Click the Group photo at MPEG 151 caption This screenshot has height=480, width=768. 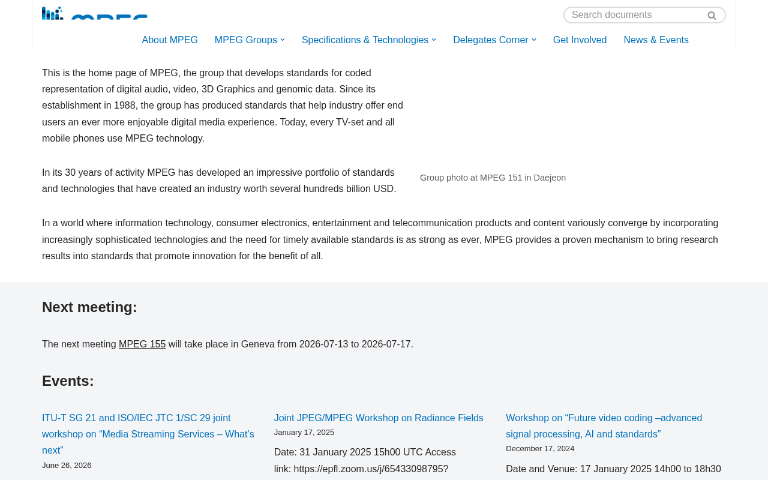(493, 178)
